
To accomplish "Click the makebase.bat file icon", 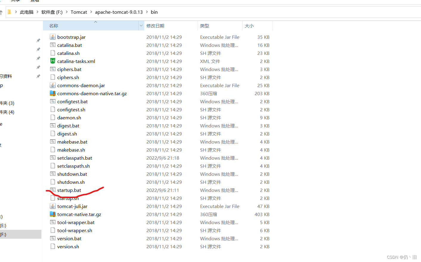I will [x=53, y=142].
